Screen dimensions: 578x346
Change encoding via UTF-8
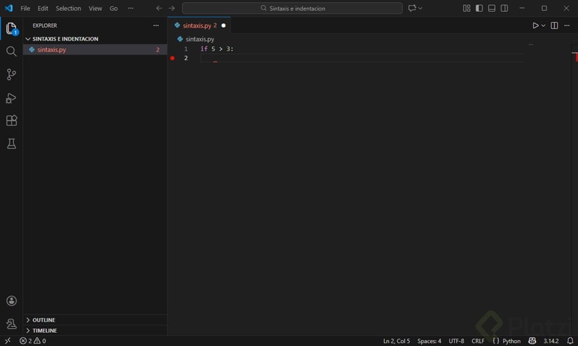tap(456, 341)
